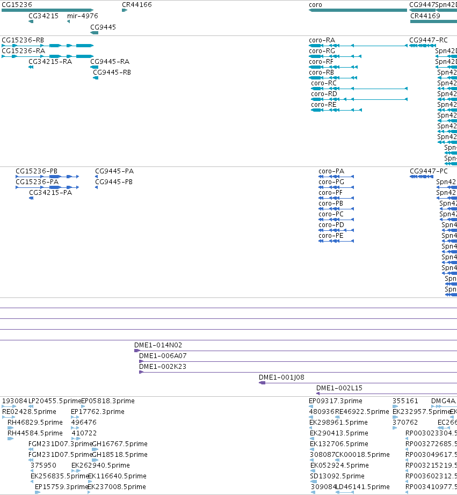Click the EK237008.5prime EST label
Viewport: 457px width, 495px height.
click(117, 487)
